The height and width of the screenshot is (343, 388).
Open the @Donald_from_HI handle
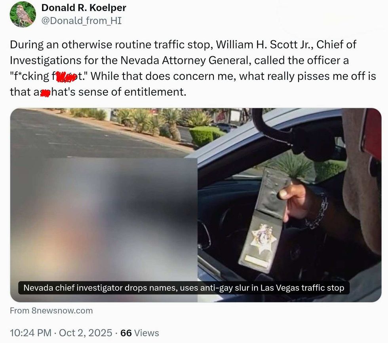pos(82,21)
